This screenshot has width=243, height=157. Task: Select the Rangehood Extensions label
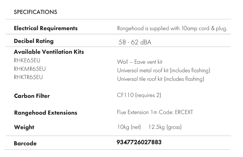(45, 113)
